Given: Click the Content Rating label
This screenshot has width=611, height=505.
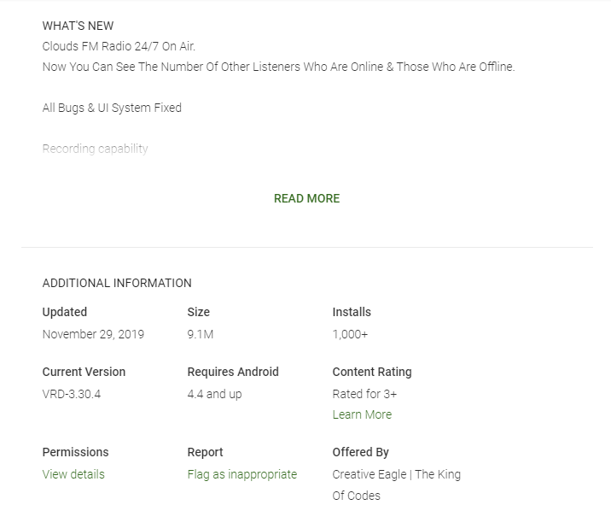Looking at the screenshot, I should pos(372,372).
